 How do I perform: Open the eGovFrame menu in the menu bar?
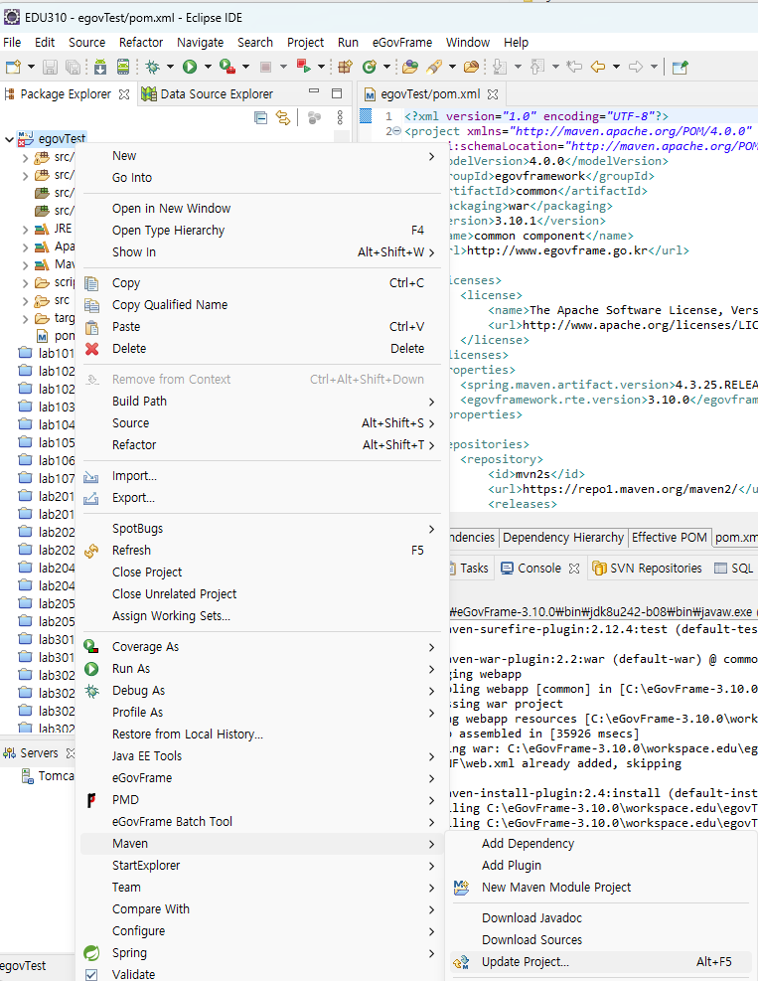402,42
